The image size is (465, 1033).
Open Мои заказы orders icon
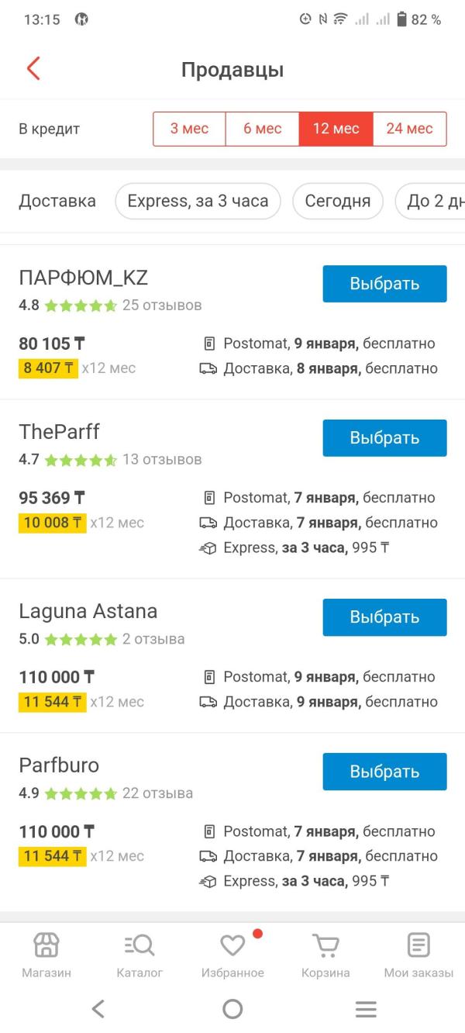coord(418,945)
